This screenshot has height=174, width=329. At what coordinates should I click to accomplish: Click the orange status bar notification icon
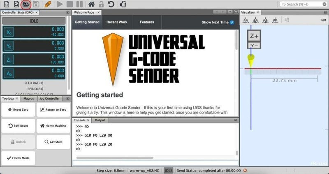pyautogui.click(x=245, y=170)
